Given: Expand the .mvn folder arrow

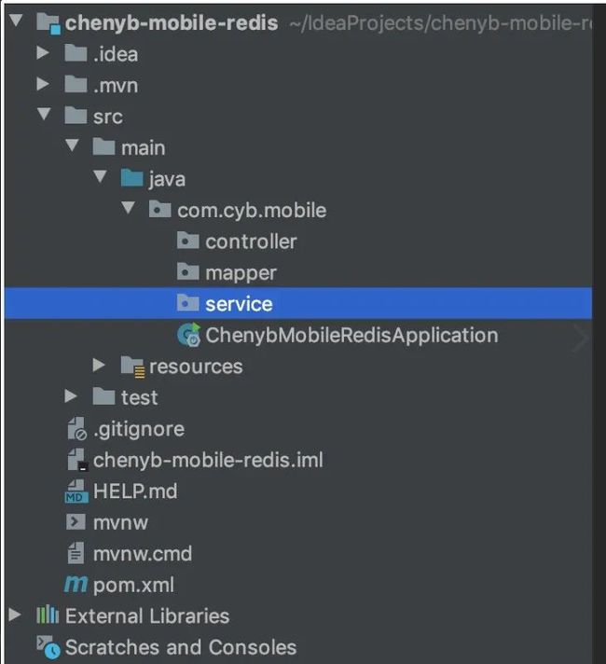Looking at the screenshot, I should click(x=42, y=84).
